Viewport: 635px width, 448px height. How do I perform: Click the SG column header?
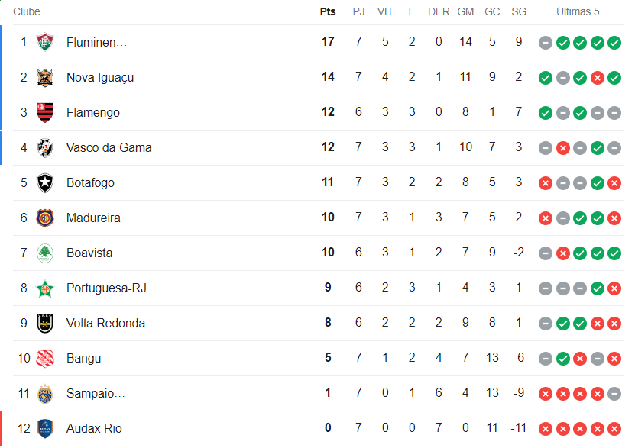(519, 11)
